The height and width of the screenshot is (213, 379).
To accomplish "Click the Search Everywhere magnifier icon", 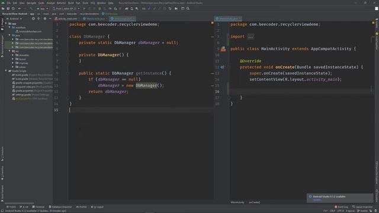I will [x=188, y=8].
